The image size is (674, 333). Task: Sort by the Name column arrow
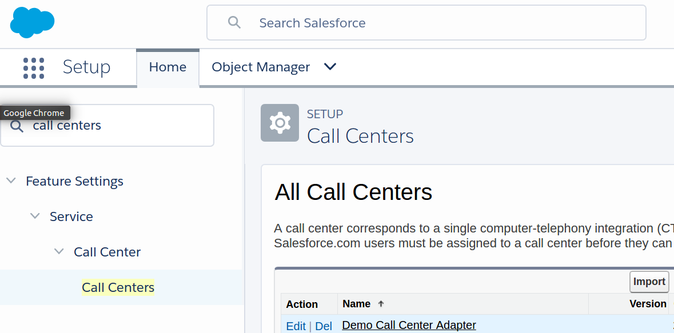[381, 304]
